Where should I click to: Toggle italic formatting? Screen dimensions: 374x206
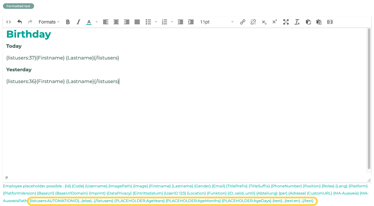click(x=78, y=22)
